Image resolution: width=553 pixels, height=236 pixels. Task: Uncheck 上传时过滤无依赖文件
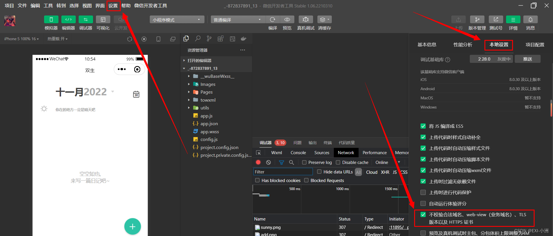pyautogui.click(x=423, y=181)
